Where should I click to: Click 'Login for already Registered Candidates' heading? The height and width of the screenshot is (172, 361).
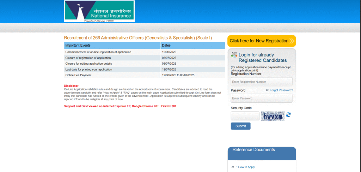263,58
